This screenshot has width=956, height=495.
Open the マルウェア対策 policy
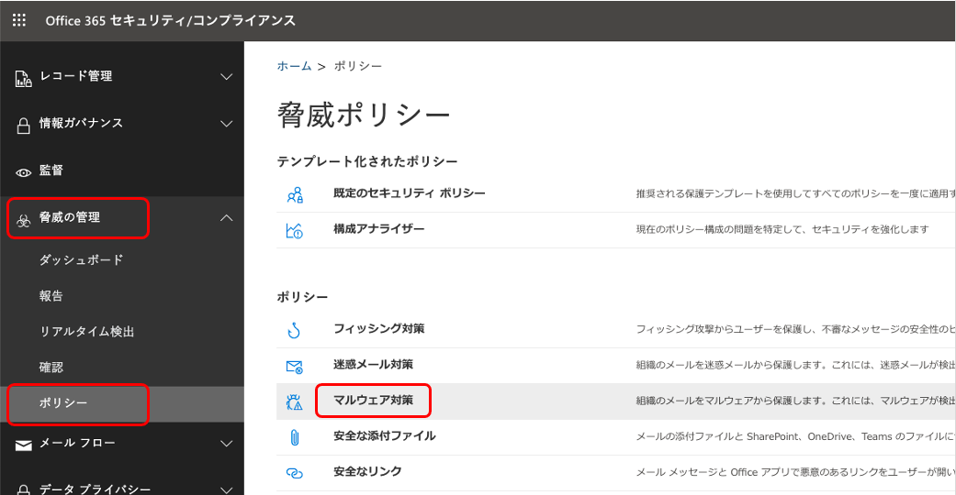pos(373,401)
